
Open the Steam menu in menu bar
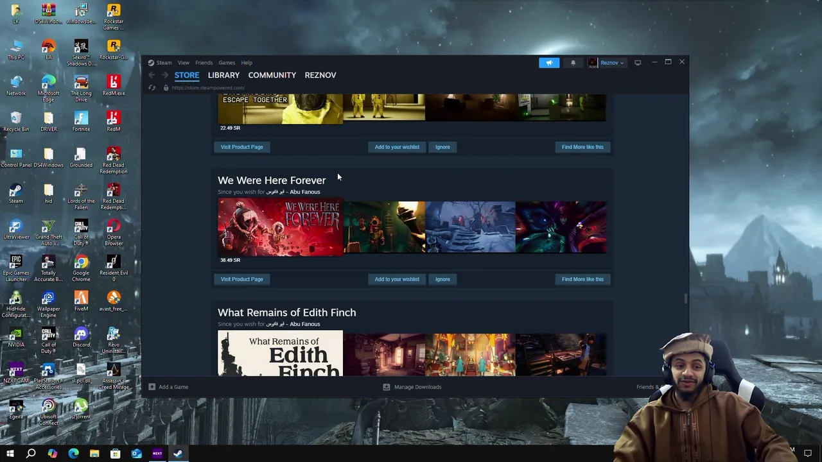pyautogui.click(x=164, y=63)
